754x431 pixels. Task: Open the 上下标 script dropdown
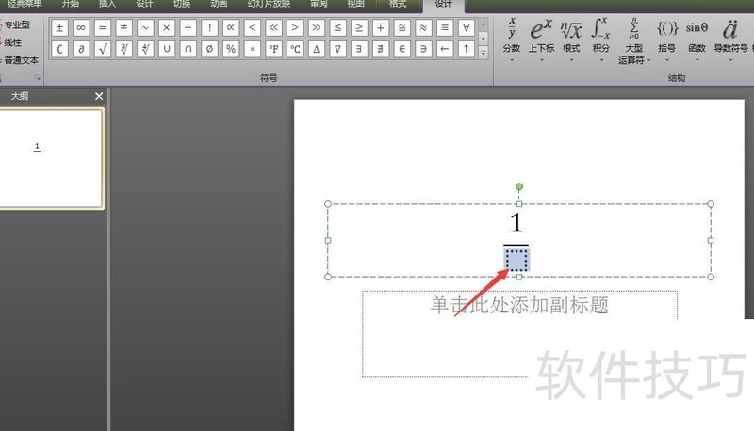point(541,40)
